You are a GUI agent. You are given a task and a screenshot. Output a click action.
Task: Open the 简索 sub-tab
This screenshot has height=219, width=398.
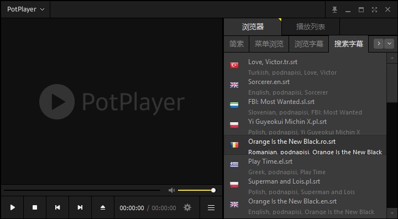coord(237,44)
